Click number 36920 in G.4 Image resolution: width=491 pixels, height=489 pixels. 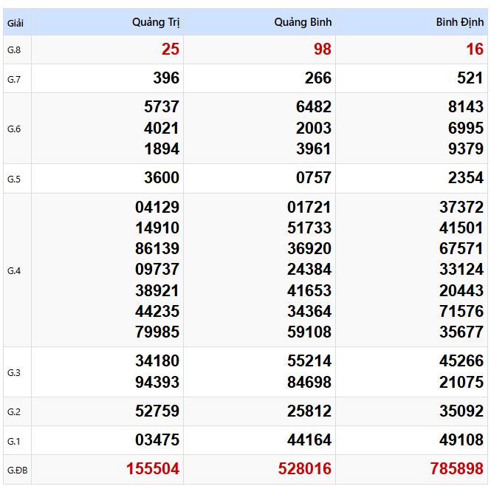pos(309,248)
